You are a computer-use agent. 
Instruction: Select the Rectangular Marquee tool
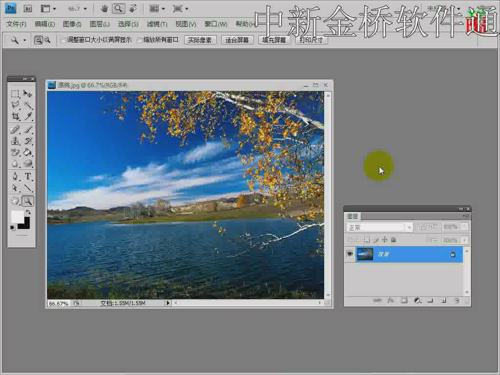tap(15, 94)
